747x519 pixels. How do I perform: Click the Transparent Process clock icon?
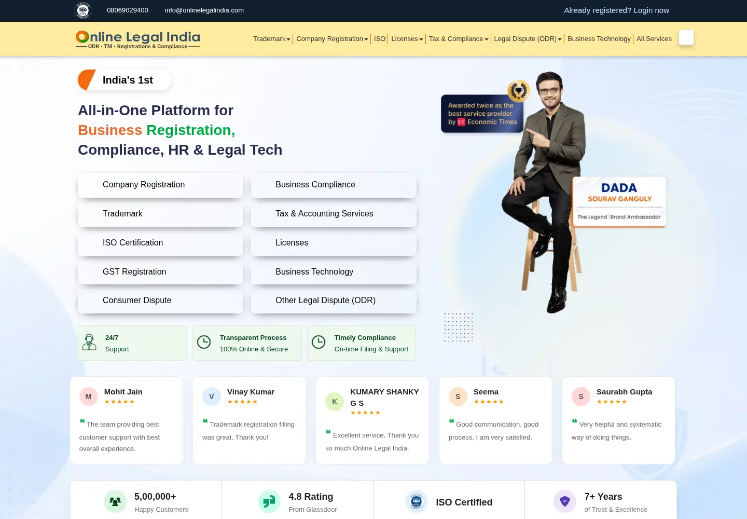[204, 343]
